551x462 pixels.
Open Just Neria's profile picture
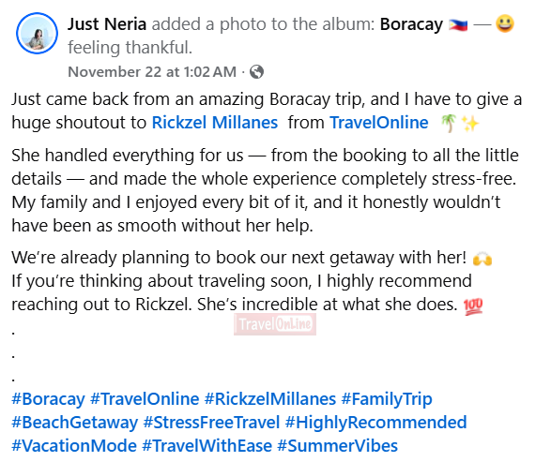(x=37, y=34)
